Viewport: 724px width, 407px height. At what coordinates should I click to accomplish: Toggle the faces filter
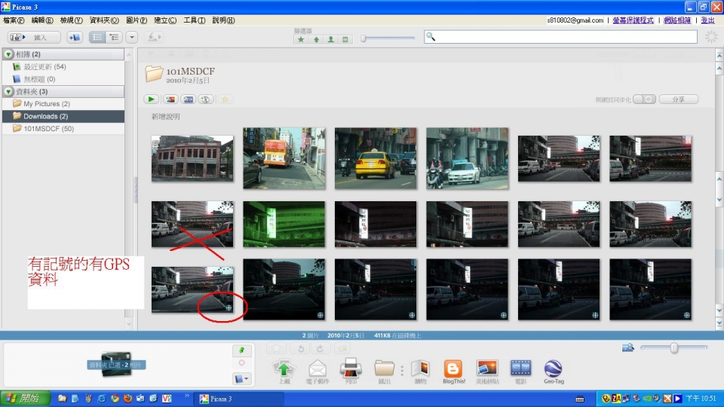click(330, 39)
